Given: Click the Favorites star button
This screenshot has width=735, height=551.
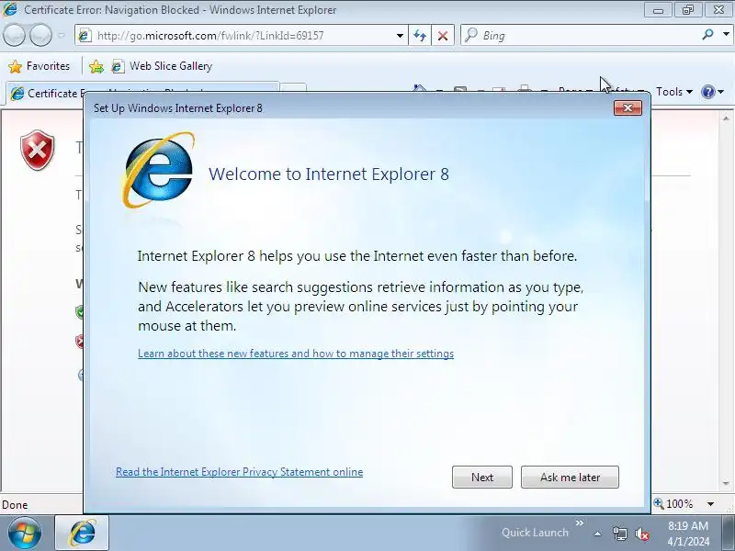Looking at the screenshot, I should pyautogui.click(x=40, y=66).
